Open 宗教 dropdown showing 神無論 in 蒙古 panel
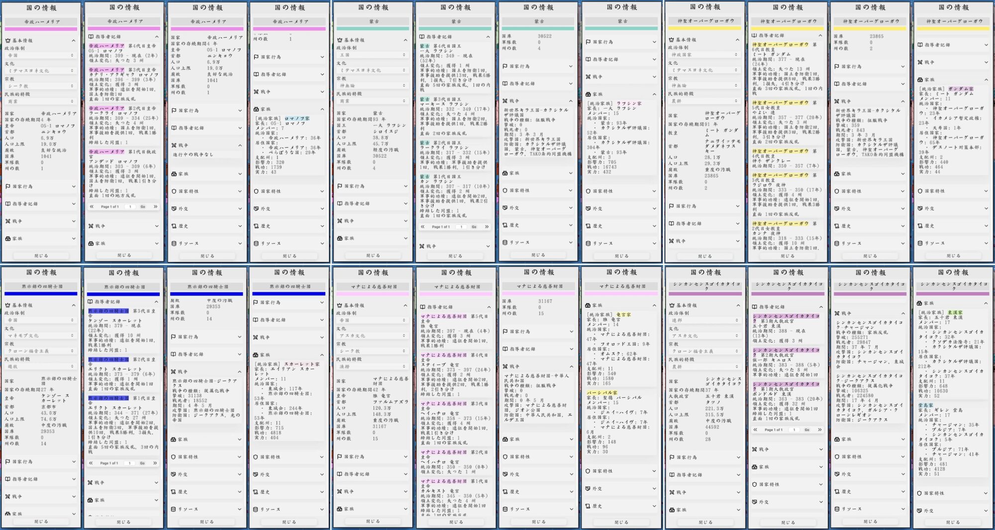 pyautogui.click(x=373, y=86)
